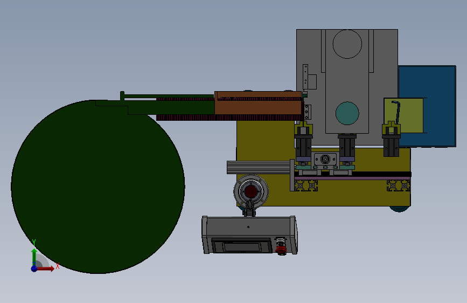Select the display screen on control box
This screenshot has height=303, width=467.
tap(241, 247)
